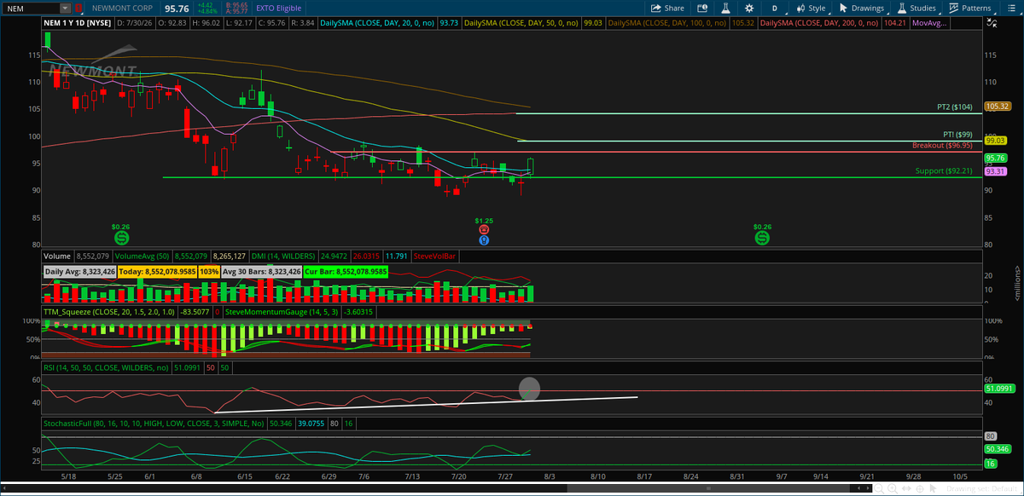Screen dimensions: 1024x496
Task: Click the Volume study label
Action: pos(57,255)
